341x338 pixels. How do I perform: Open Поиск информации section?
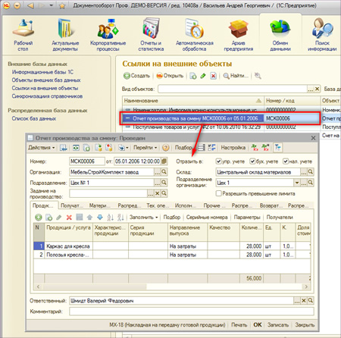coord(322,35)
